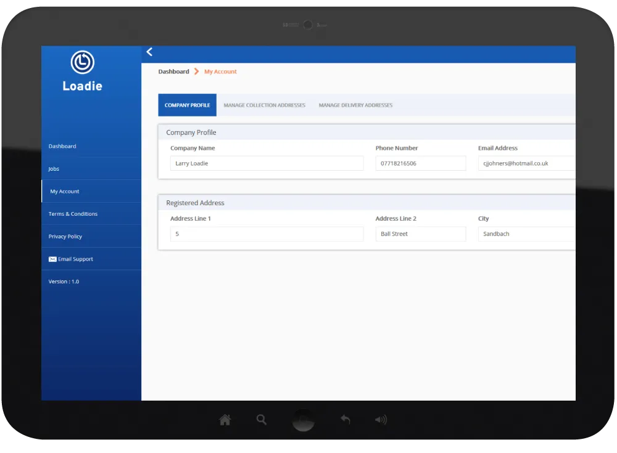Select the Company Profile tab
Viewport: 617px width, 453px height.
click(188, 105)
